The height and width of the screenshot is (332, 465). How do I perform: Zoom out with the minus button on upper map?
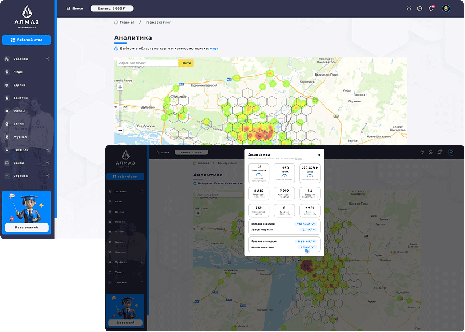click(120, 130)
